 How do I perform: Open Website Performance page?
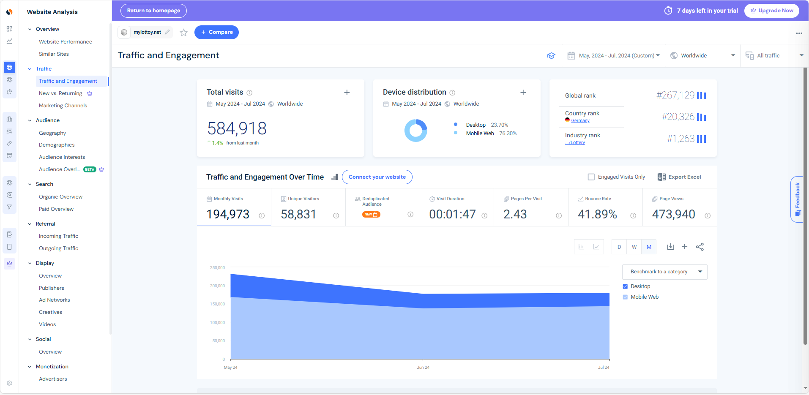coord(66,42)
